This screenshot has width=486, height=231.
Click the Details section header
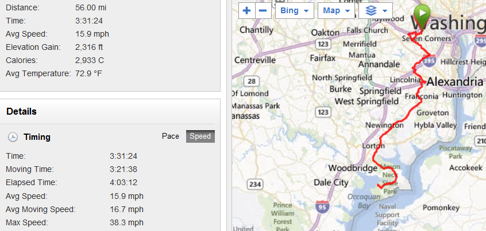click(22, 111)
